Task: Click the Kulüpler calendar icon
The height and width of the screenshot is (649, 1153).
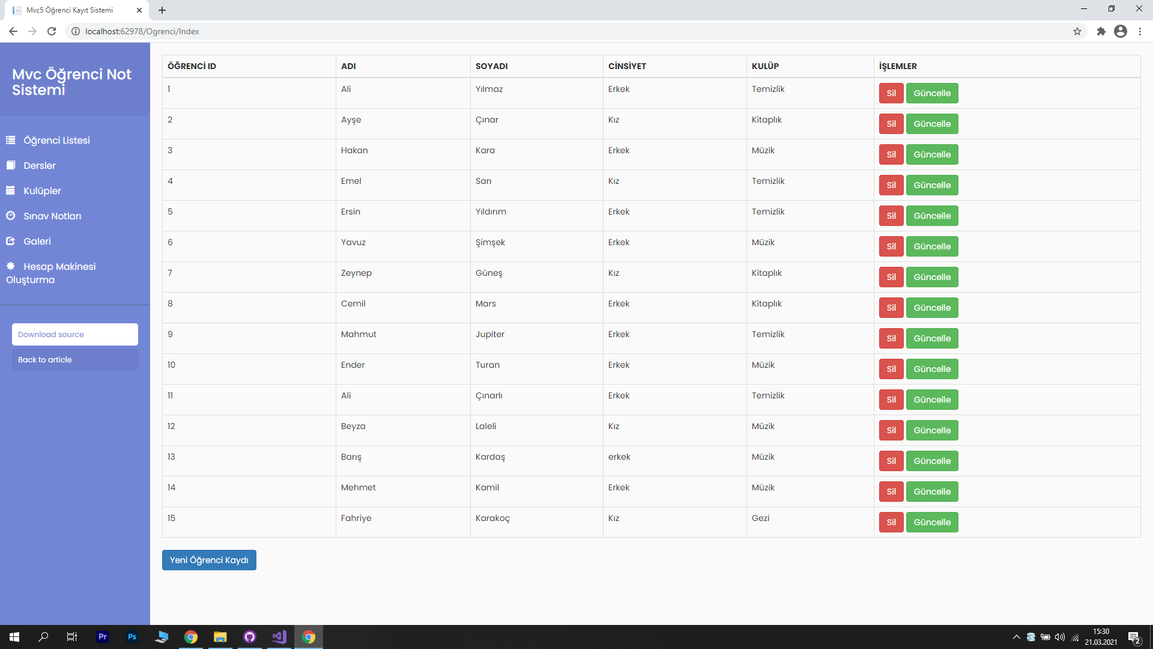Action: (10, 190)
